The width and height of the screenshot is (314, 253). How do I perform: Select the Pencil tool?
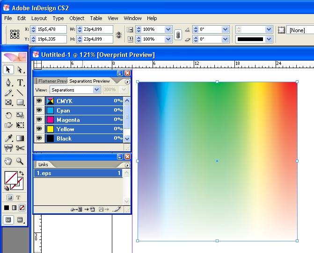8,92
